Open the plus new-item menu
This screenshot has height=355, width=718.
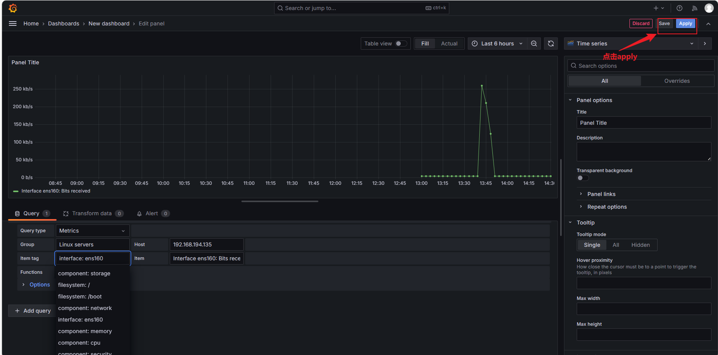click(658, 8)
